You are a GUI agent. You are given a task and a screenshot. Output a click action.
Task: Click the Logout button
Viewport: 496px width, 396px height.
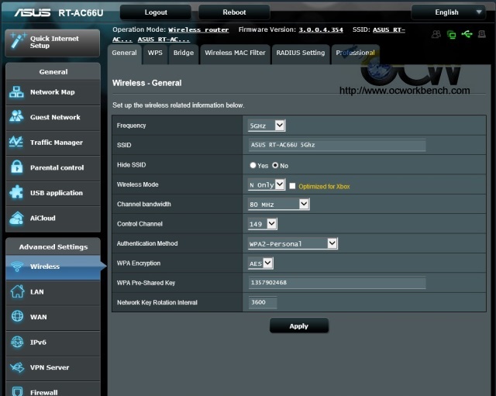(x=156, y=12)
